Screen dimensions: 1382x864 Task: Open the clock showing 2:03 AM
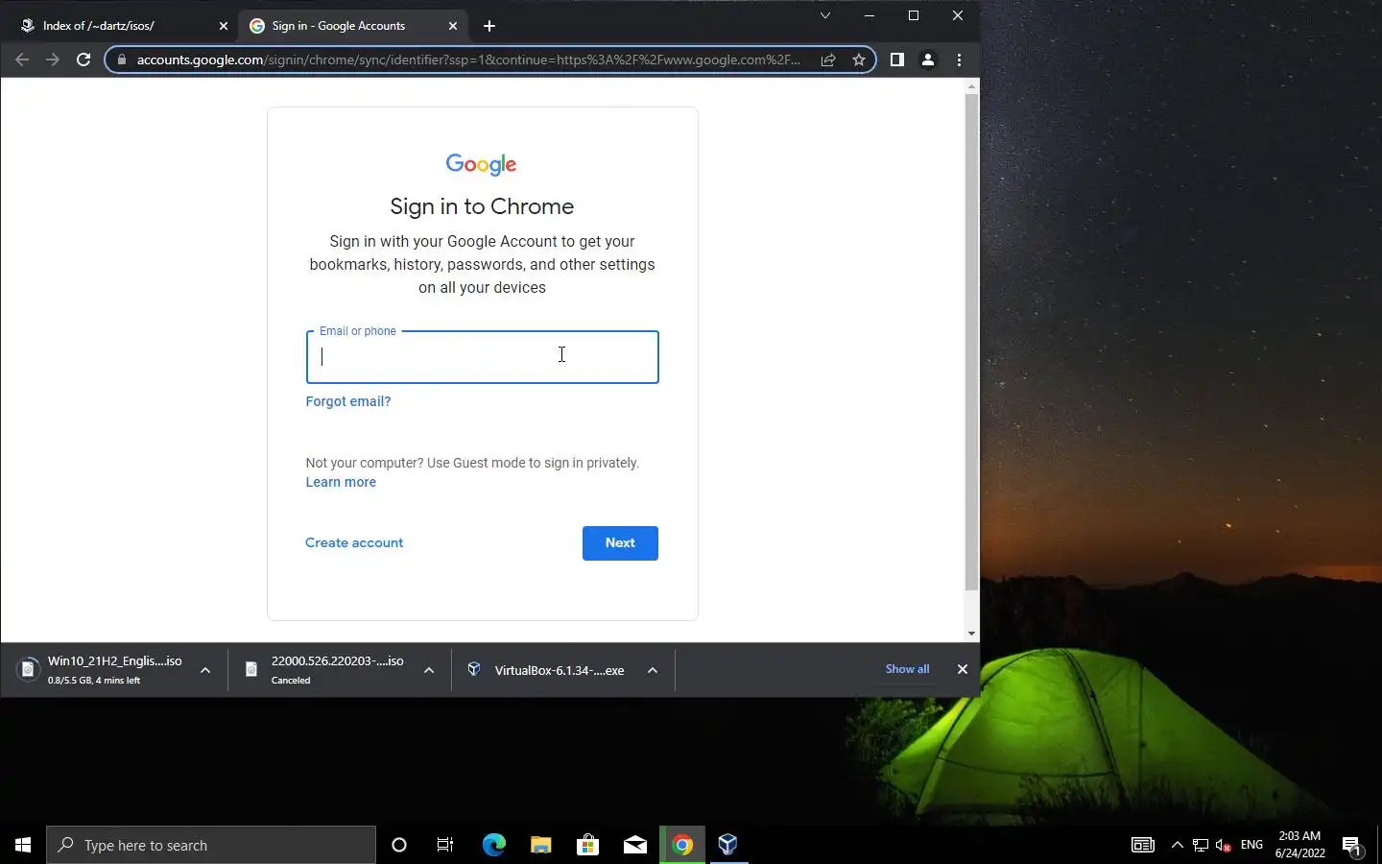coord(1299,845)
